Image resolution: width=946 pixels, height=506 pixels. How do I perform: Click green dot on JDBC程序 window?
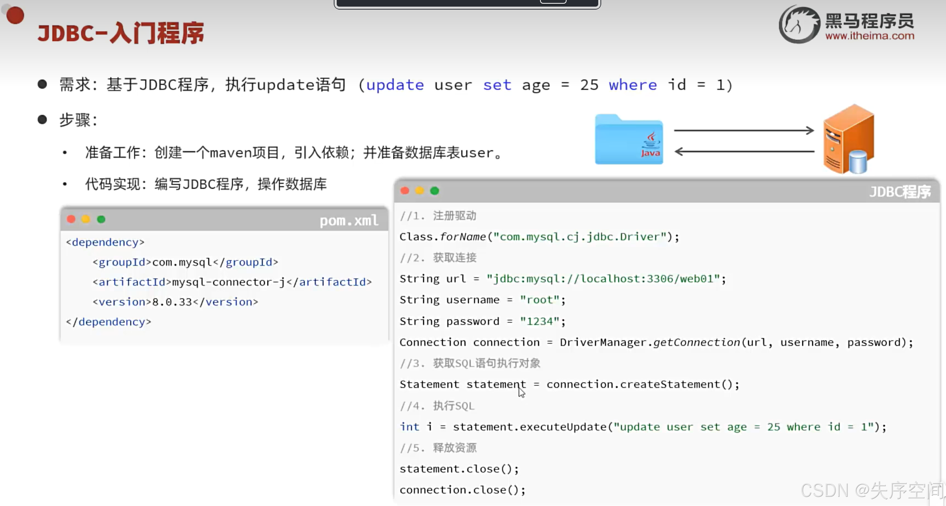[x=435, y=191]
